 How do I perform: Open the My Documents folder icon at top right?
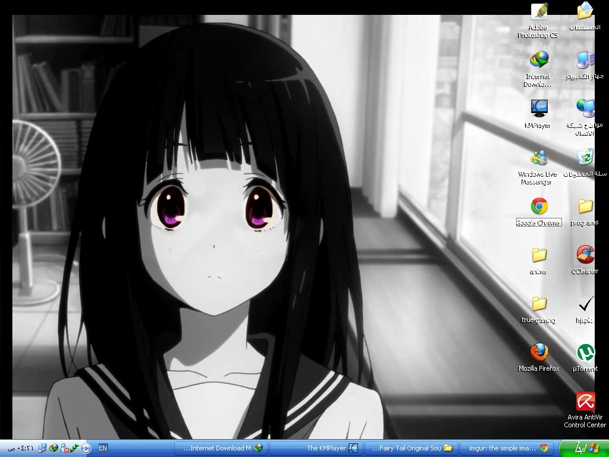coord(585,16)
